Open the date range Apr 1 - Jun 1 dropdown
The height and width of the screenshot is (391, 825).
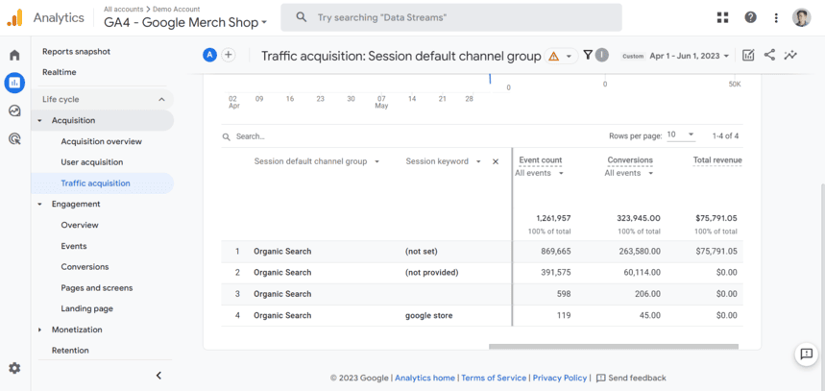point(690,56)
